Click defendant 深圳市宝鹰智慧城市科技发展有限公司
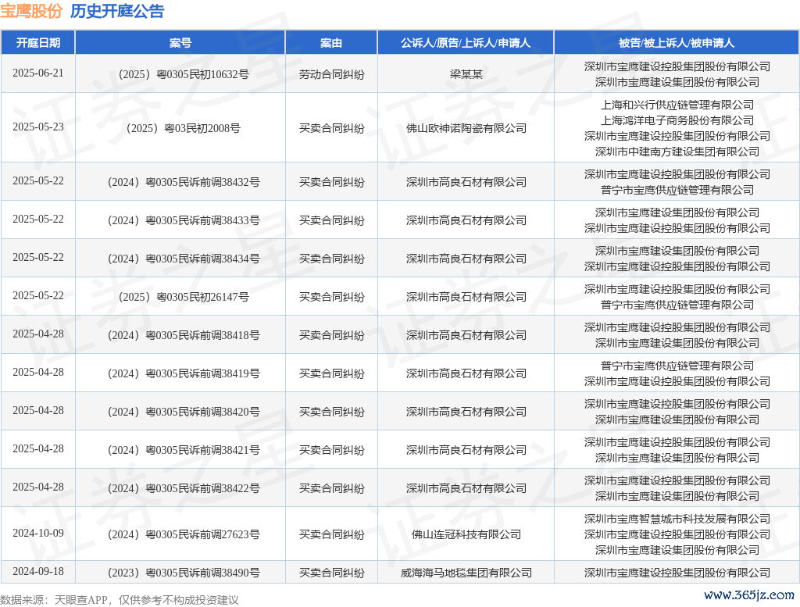Viewport: 800px width, 607px height. click(x=677, y=519)
